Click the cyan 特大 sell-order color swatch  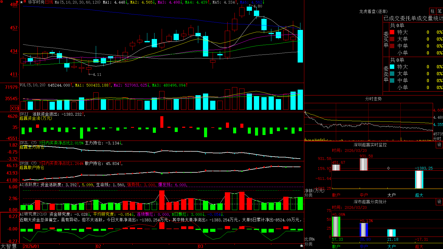click(392, 67)
